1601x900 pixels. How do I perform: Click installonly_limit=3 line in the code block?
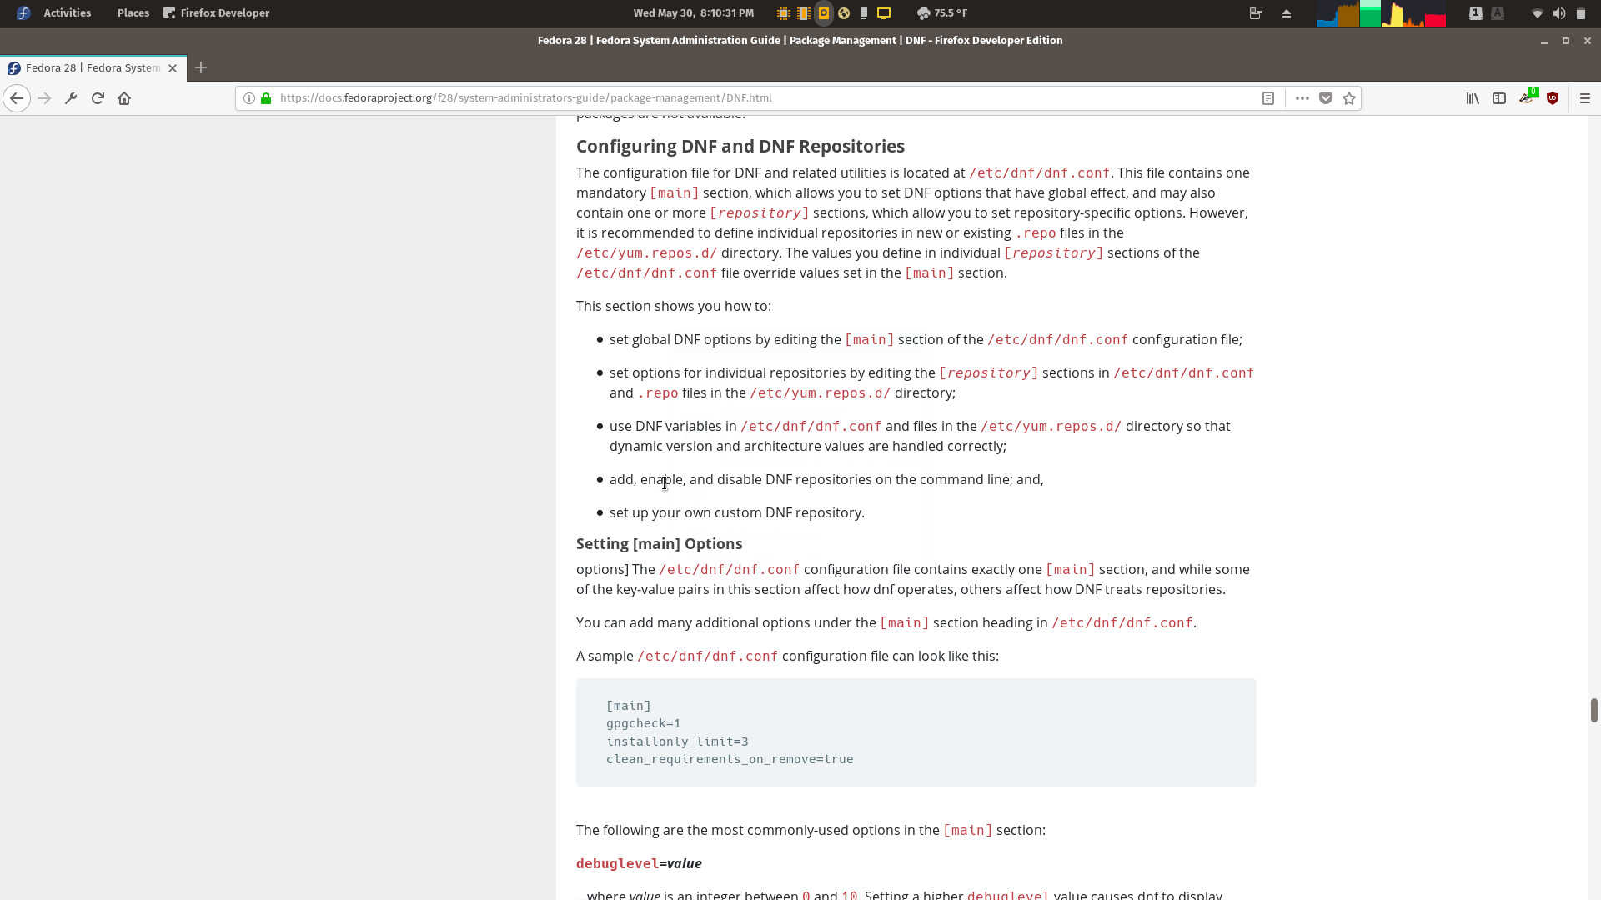coord(677,742)
